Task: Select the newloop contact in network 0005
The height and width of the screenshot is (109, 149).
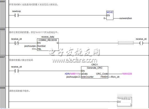Action: pyautogui.click(x=17, y=15)
